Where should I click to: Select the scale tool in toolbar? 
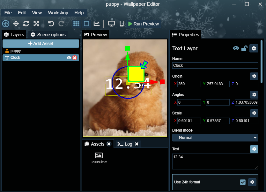(36, 24)
